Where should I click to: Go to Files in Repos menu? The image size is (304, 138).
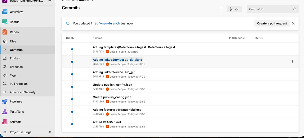[13, 41]
